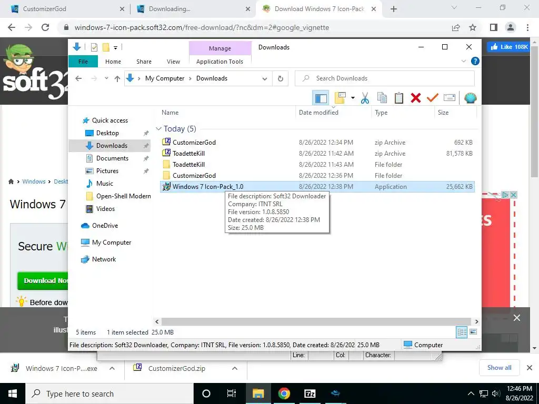Open options chevron for Windows 7 Icon-P....exe download
Image resolution: width=539 pixels, height=404 pixels.
point(112,368)
